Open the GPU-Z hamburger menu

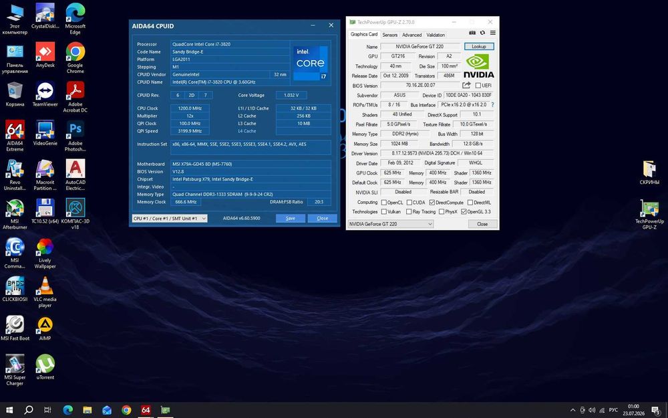(x=492, y=33)
